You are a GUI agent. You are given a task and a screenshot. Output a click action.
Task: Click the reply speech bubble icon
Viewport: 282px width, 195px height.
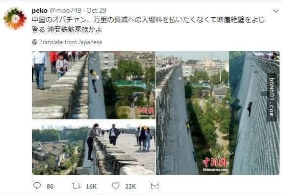pyautogui.click(x=37, y=186)
